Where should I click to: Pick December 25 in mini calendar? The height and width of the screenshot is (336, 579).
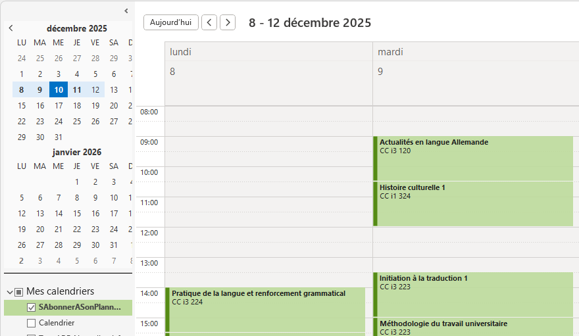tap(77, 122)
